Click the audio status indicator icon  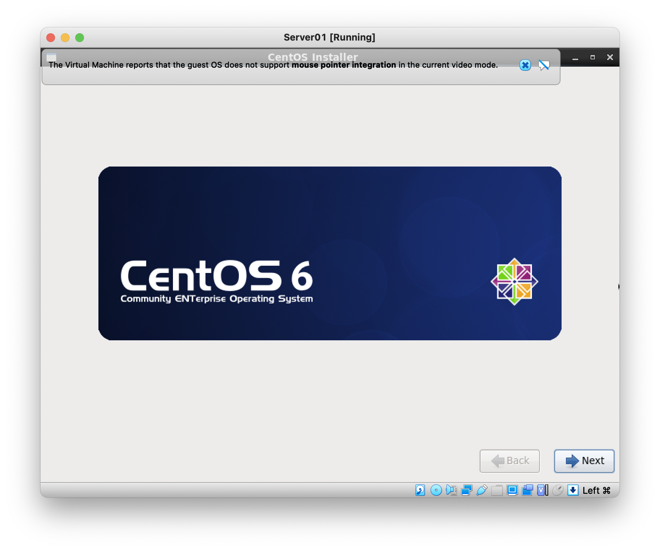(x=452, y=490)
